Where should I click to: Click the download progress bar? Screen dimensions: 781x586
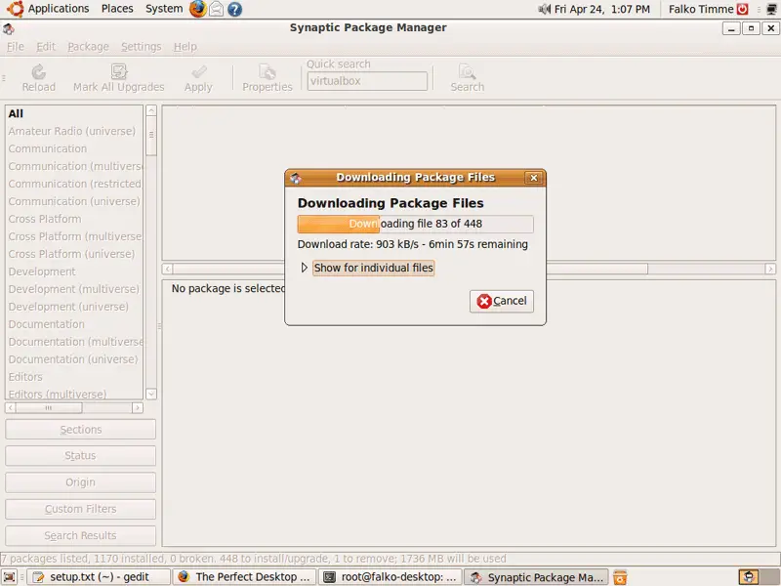point(415,224)
